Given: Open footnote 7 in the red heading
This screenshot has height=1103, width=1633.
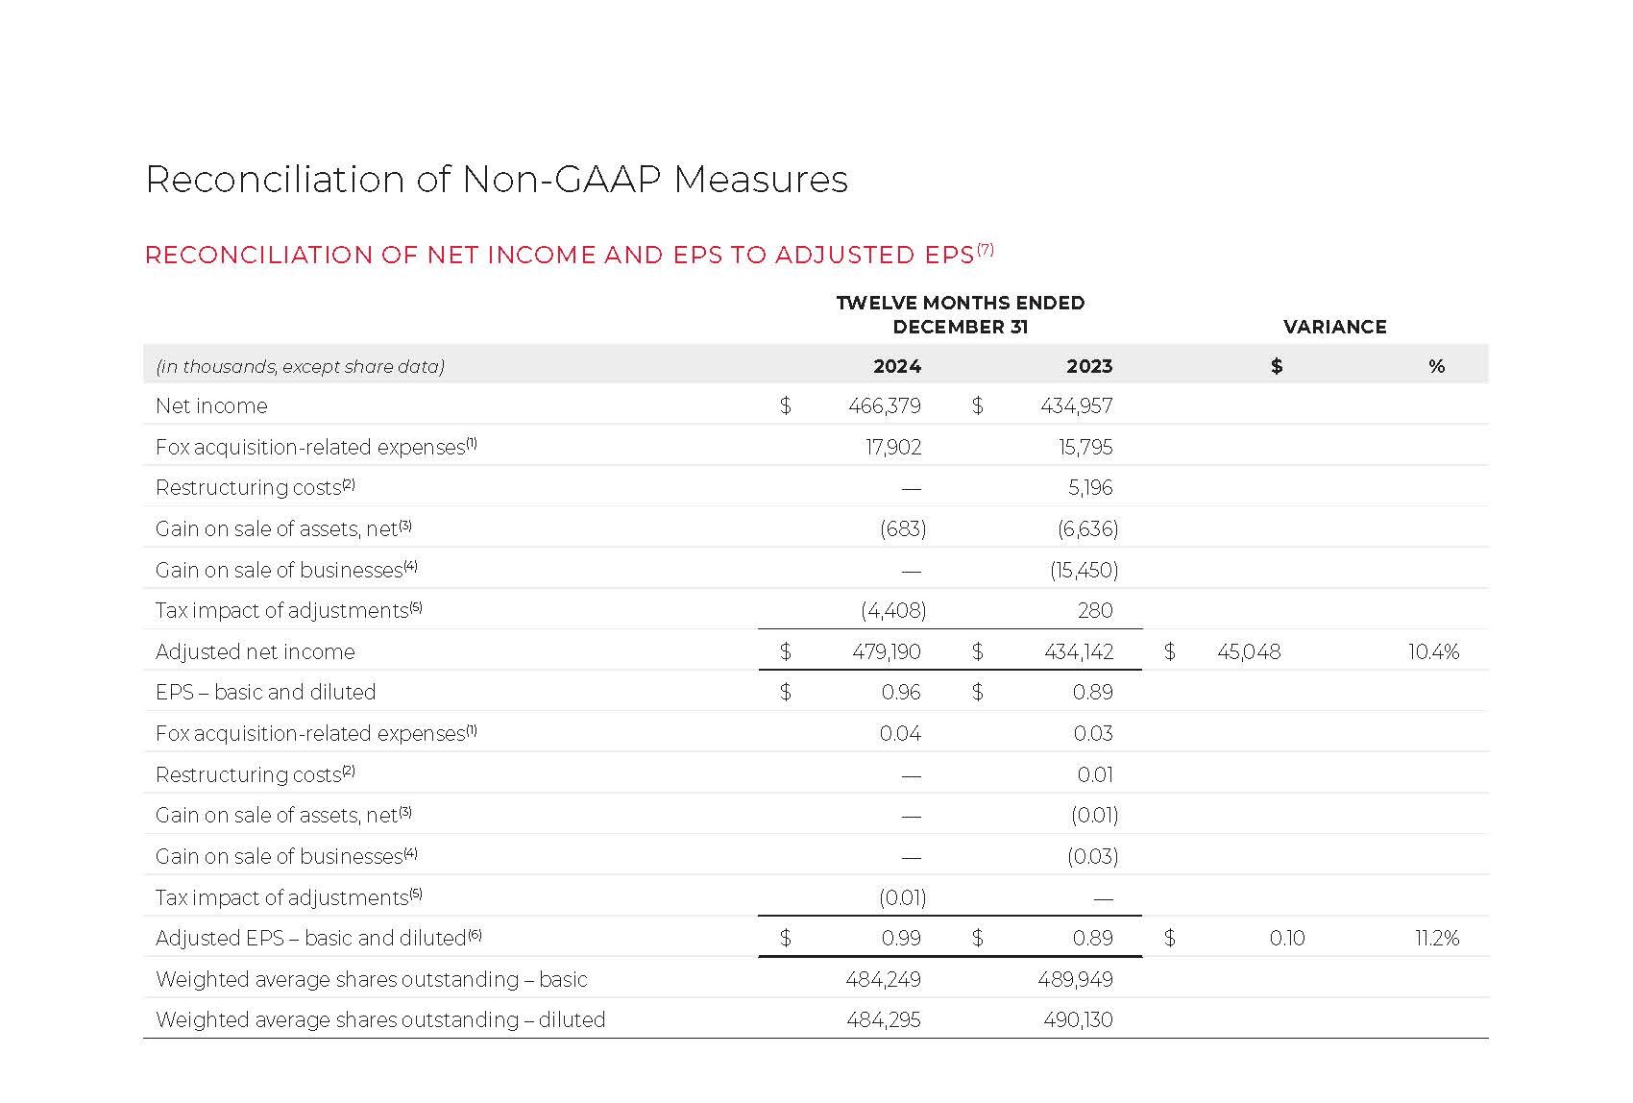Looking at the screenshot, I should point(986,250).
